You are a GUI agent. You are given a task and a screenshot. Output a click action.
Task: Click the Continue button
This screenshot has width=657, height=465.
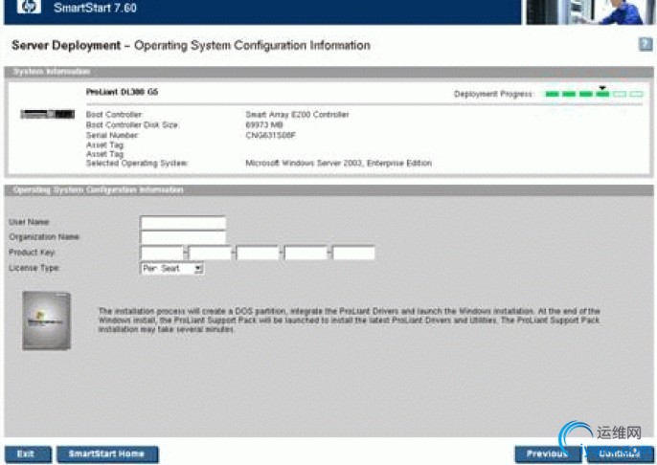pos(620,454)
